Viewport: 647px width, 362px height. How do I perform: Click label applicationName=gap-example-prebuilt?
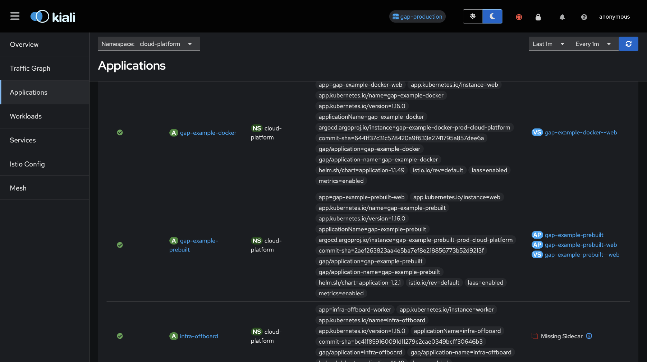tap(372, 229)
